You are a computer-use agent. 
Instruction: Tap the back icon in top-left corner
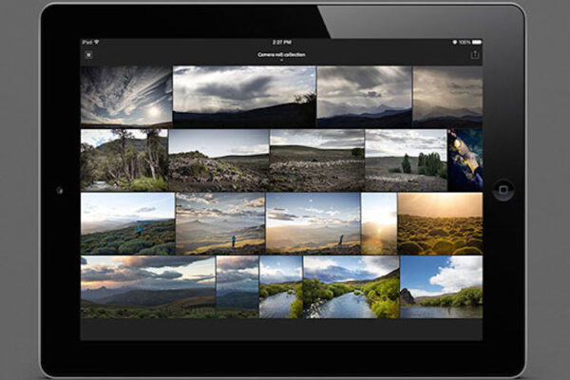tap(88, 55)
